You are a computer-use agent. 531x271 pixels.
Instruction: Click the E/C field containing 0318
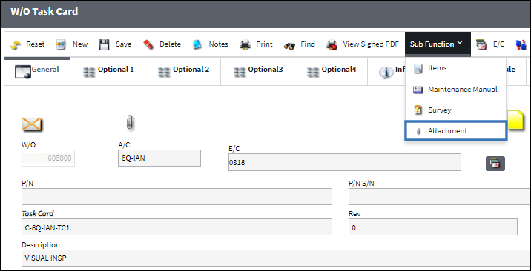pyautogui.click(x=344, y=162)
